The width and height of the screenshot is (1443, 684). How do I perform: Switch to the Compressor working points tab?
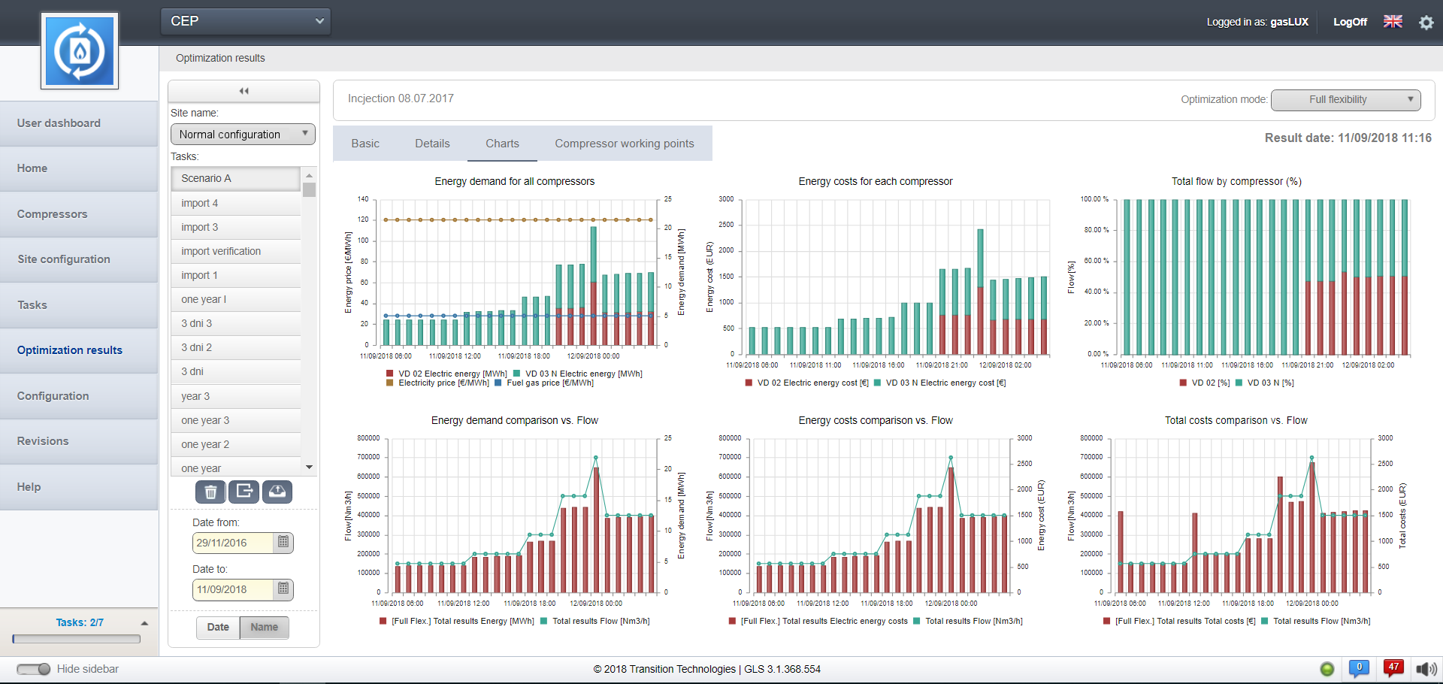(624, 144)
